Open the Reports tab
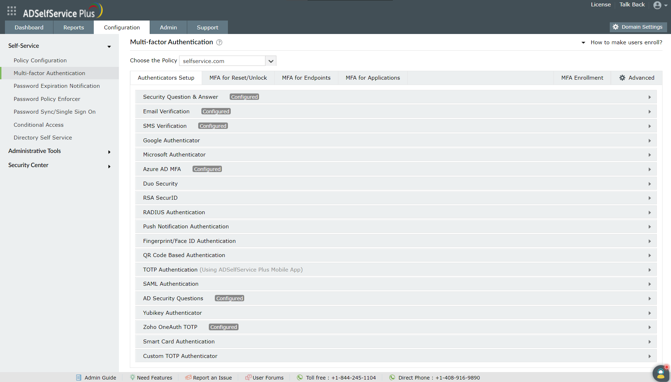 click(74, 27)
